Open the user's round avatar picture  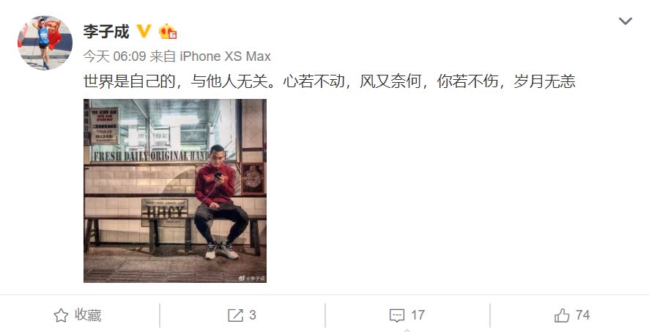45,43
